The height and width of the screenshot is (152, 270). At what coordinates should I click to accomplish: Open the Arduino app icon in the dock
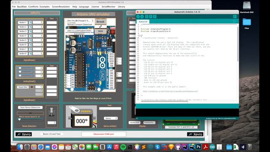(212, 147)
